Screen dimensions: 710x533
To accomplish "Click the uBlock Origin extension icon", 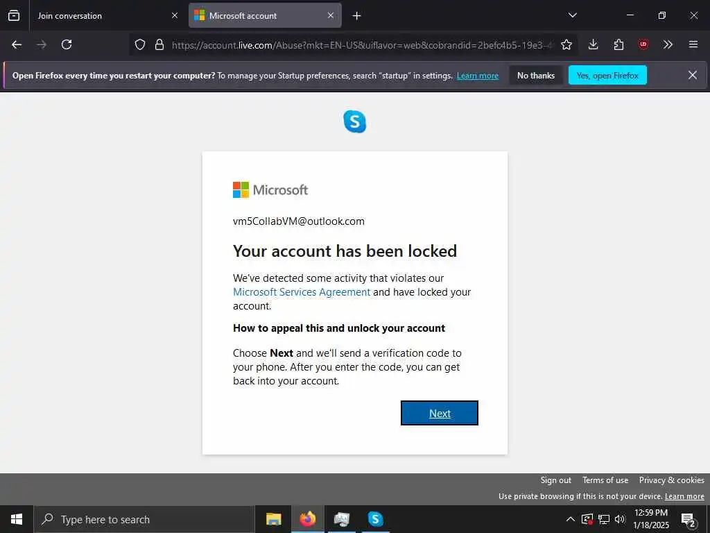I will pyautogui.click(x=643, y=44).
